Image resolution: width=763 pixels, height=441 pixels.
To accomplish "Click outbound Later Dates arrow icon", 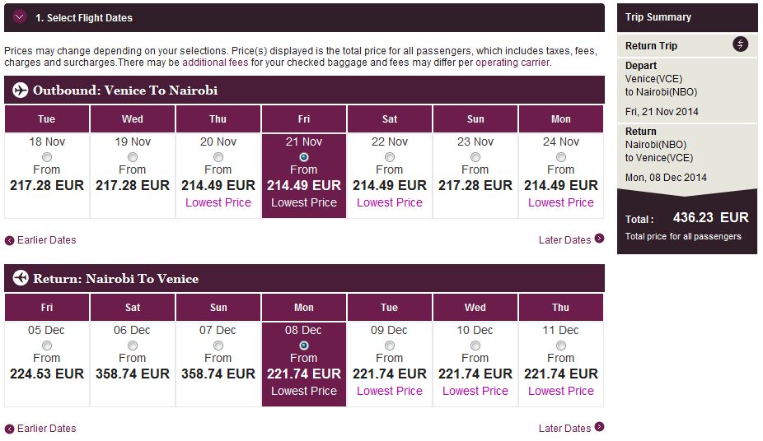I will [x=599, y=239].
